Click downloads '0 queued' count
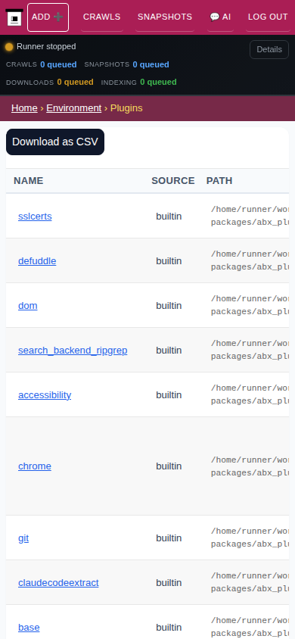Image resolution: width=295 pixels, height=639 pixels. [76, 83]
